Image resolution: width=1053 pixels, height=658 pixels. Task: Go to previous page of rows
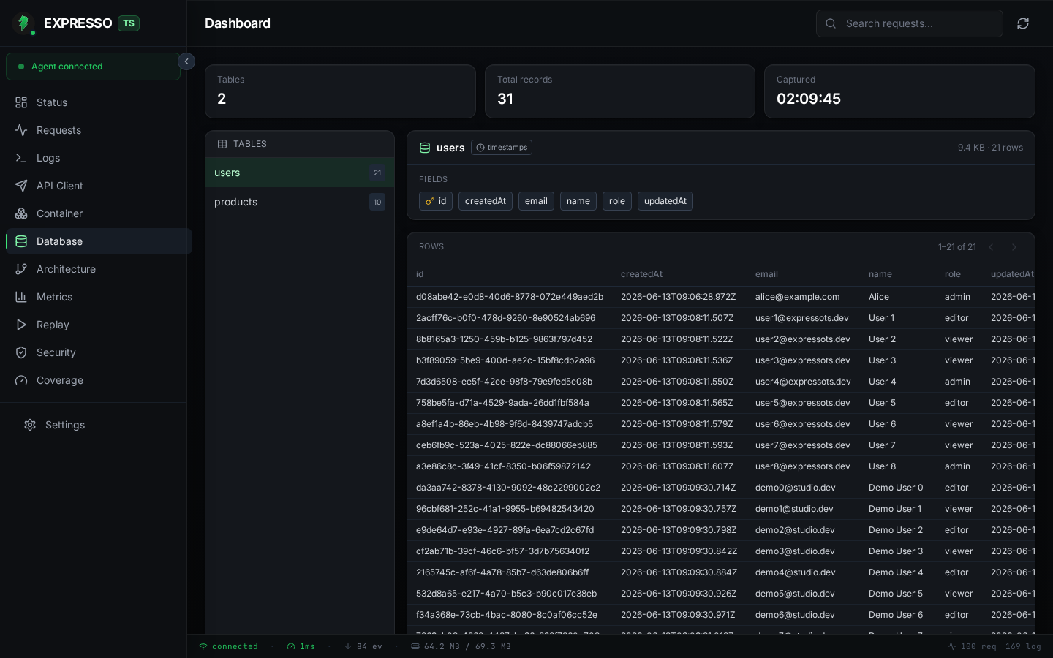click(991, 247)
